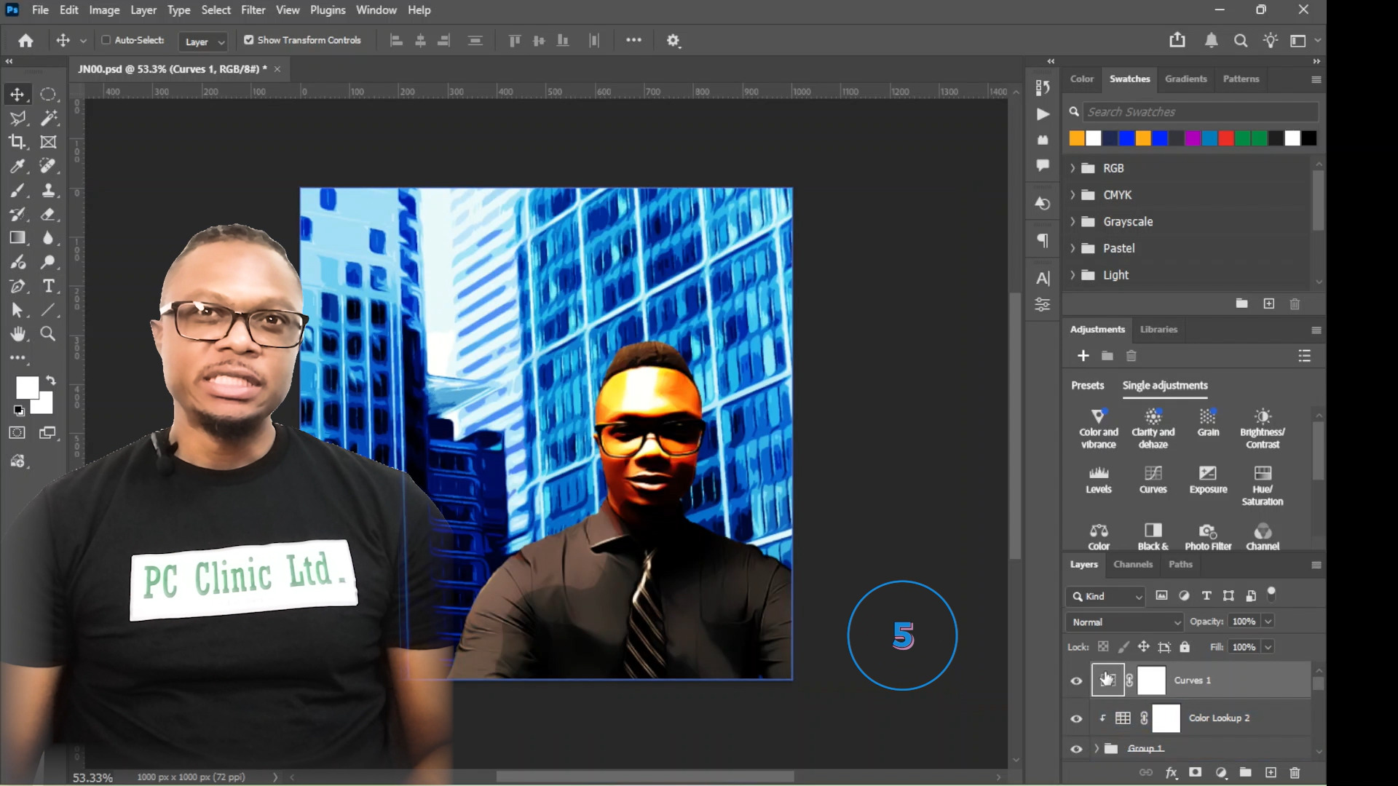Select the Crop tool

(17, 142)
